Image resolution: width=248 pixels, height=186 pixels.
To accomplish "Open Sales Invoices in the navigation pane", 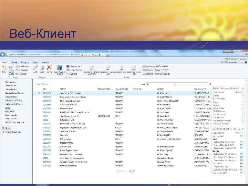I will pos(11,97).
